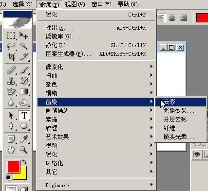Choose 镜头光晕... in render submenu
The image size is (208, 191).
[x=181, y=137]
